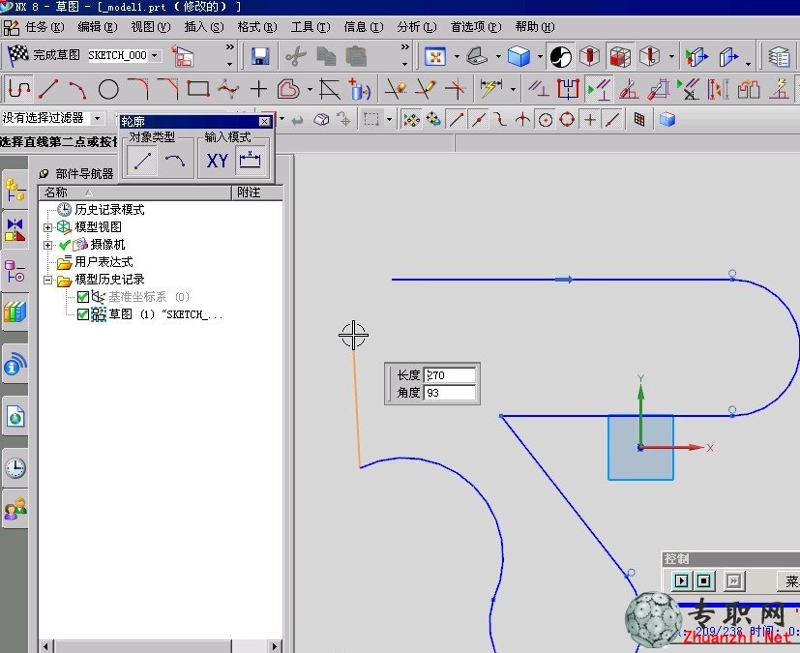This screenshot has height=653, width=800.
Task: Collapse the 模型历史记录 tree node
Action: click(48, 281)
